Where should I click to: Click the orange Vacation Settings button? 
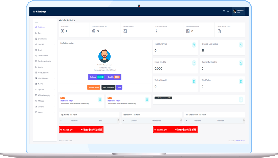click(94, 88)
